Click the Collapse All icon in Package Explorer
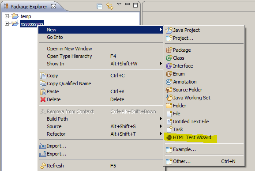Image resolution: width=255 pixels, height=171 pixels. tap(100, 7)
